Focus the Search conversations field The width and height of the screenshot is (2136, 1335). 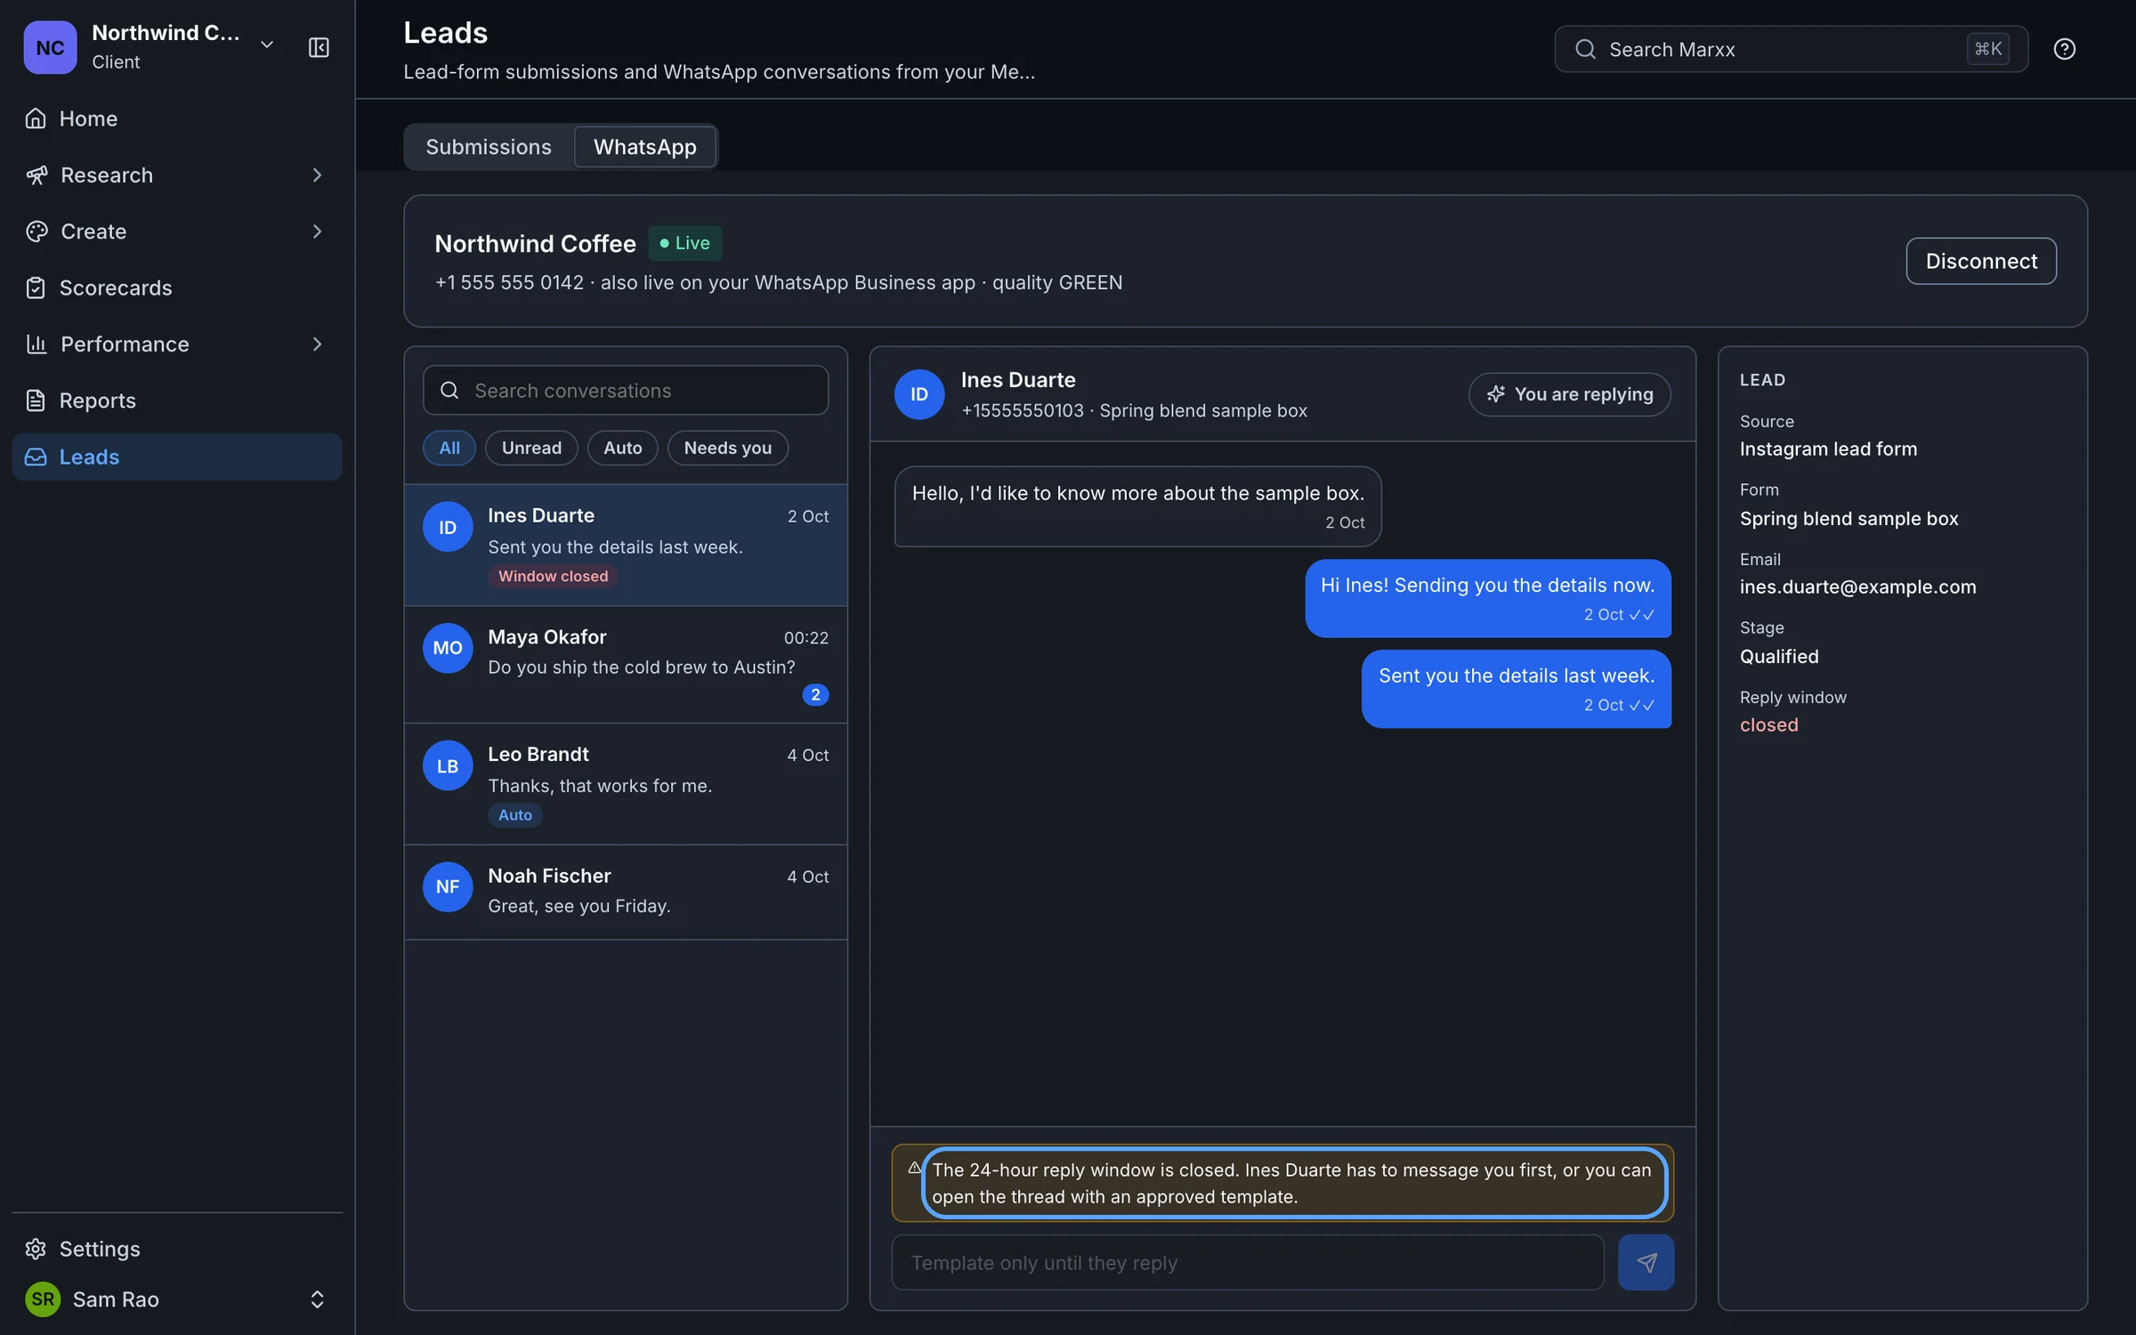coord(626,390)
